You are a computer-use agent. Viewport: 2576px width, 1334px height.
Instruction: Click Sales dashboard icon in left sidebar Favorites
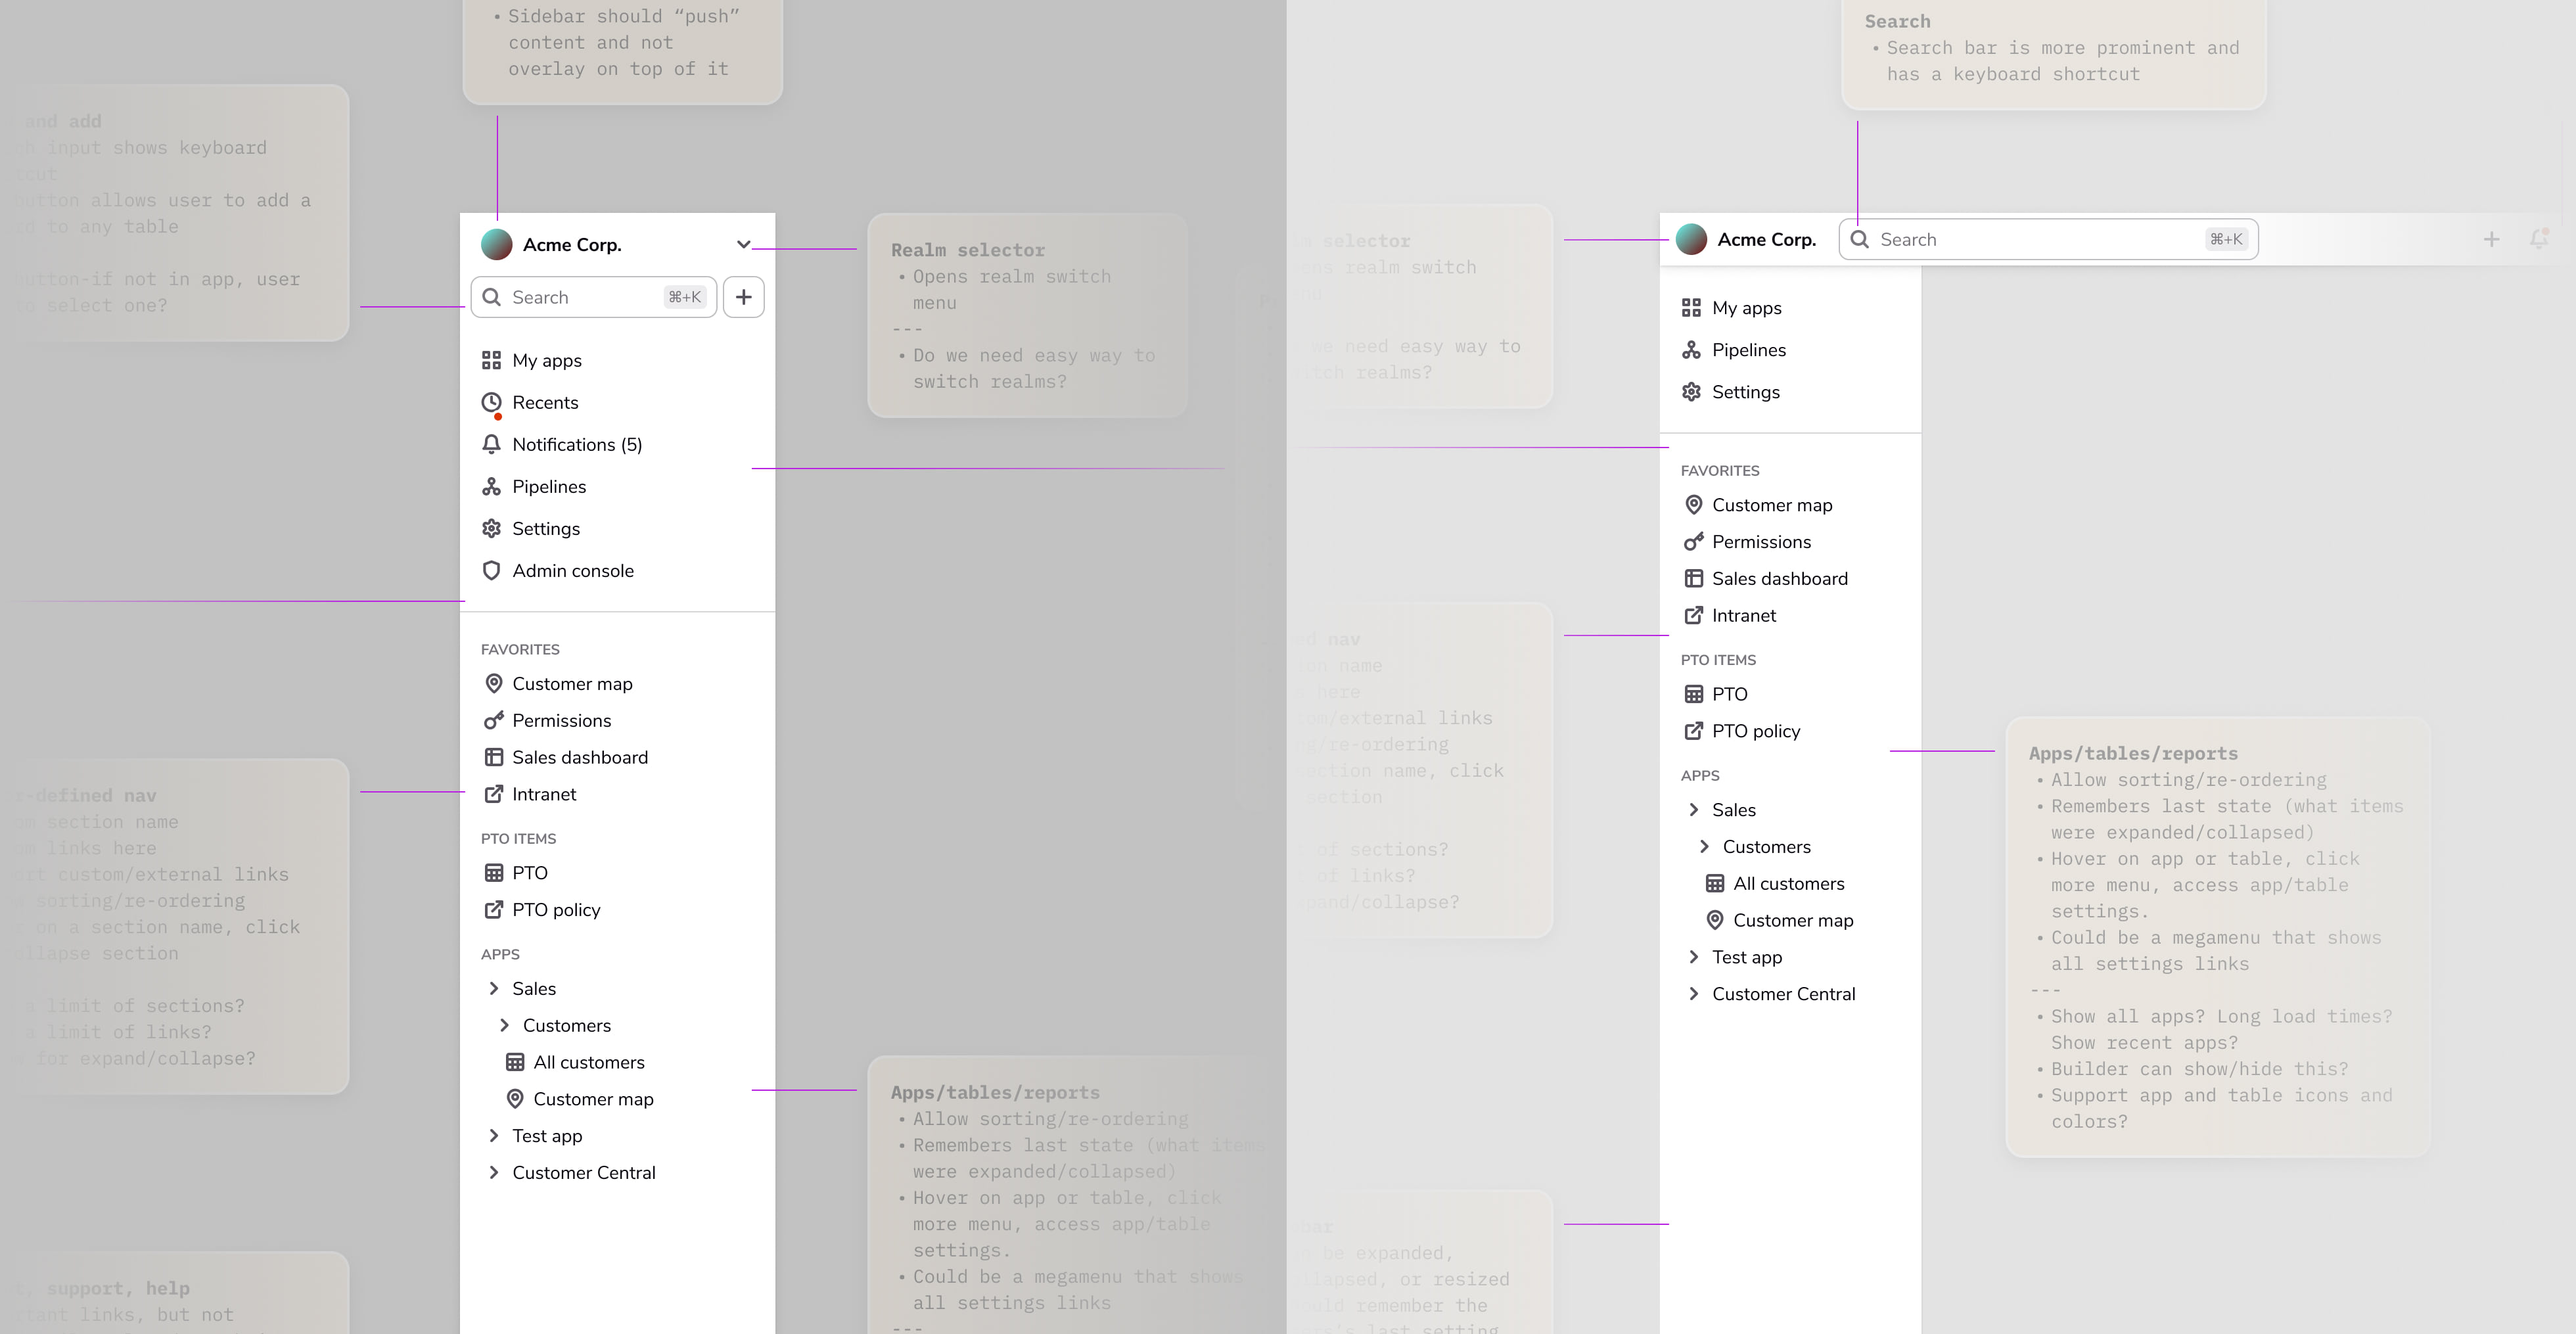point(493,757)
